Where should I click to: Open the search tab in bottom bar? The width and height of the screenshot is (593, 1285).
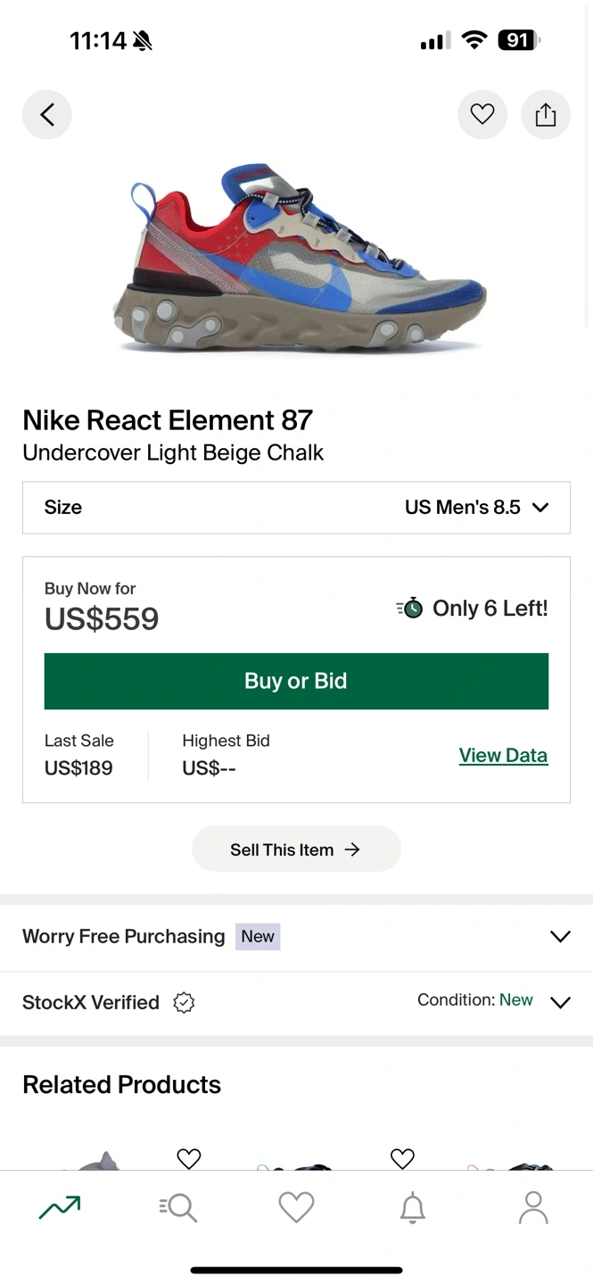click(x=178, y=1208)
